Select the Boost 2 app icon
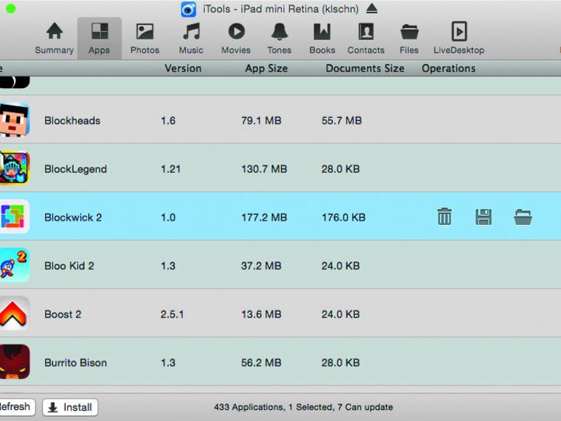Viewport: 561px width, 421px height. coord(15,313)
